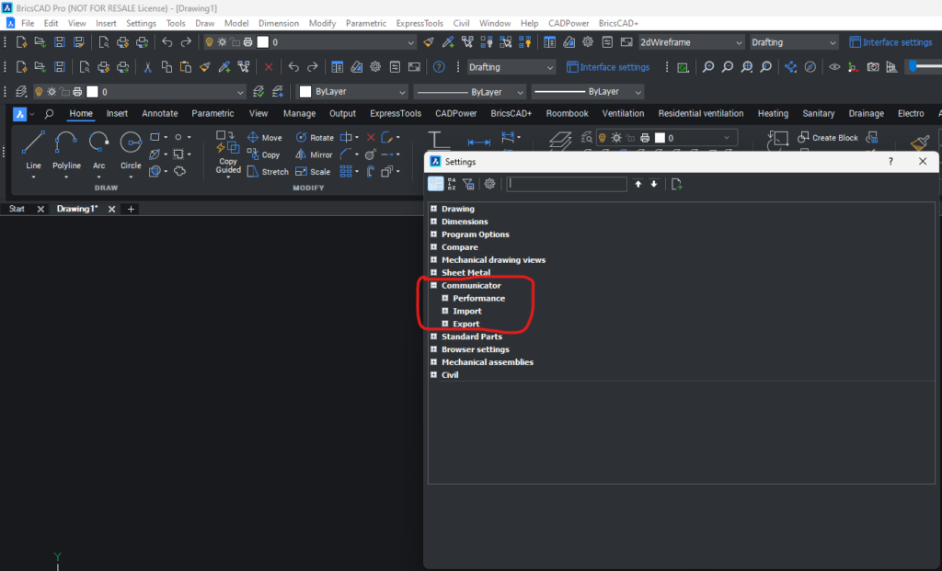The width and height of the screenshot is (942, 571).
Task: Select the Polyline drawing tool
Action: pyautogui.click(x=66, y=152)
